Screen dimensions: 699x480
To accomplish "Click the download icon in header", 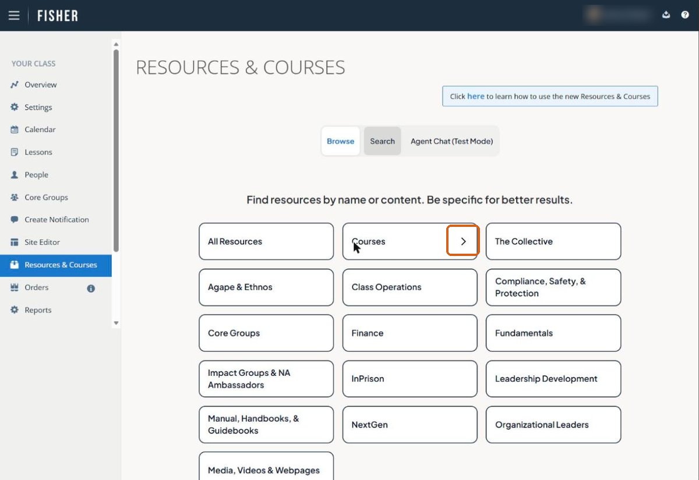I will (666, 15).
